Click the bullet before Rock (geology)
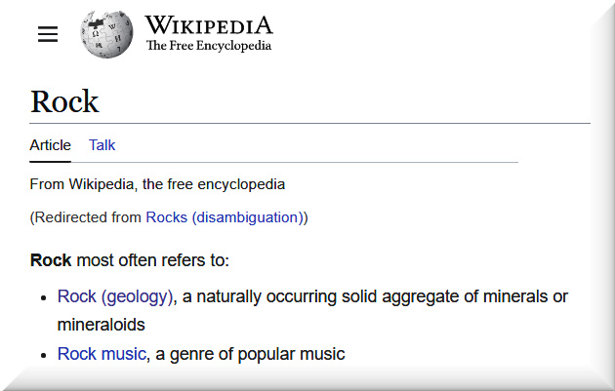 click(x=42, y=297)
